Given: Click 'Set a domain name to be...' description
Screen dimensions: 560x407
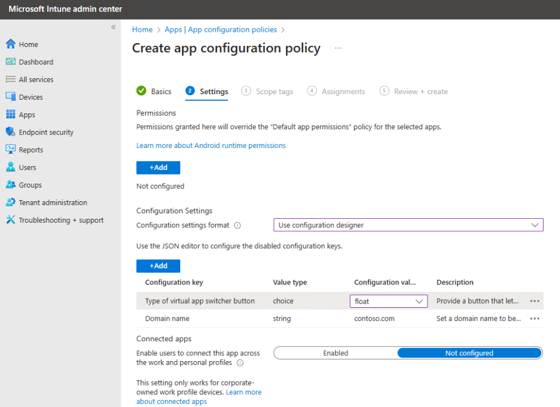Looking at the screenshot, I should tap(478, 319).
